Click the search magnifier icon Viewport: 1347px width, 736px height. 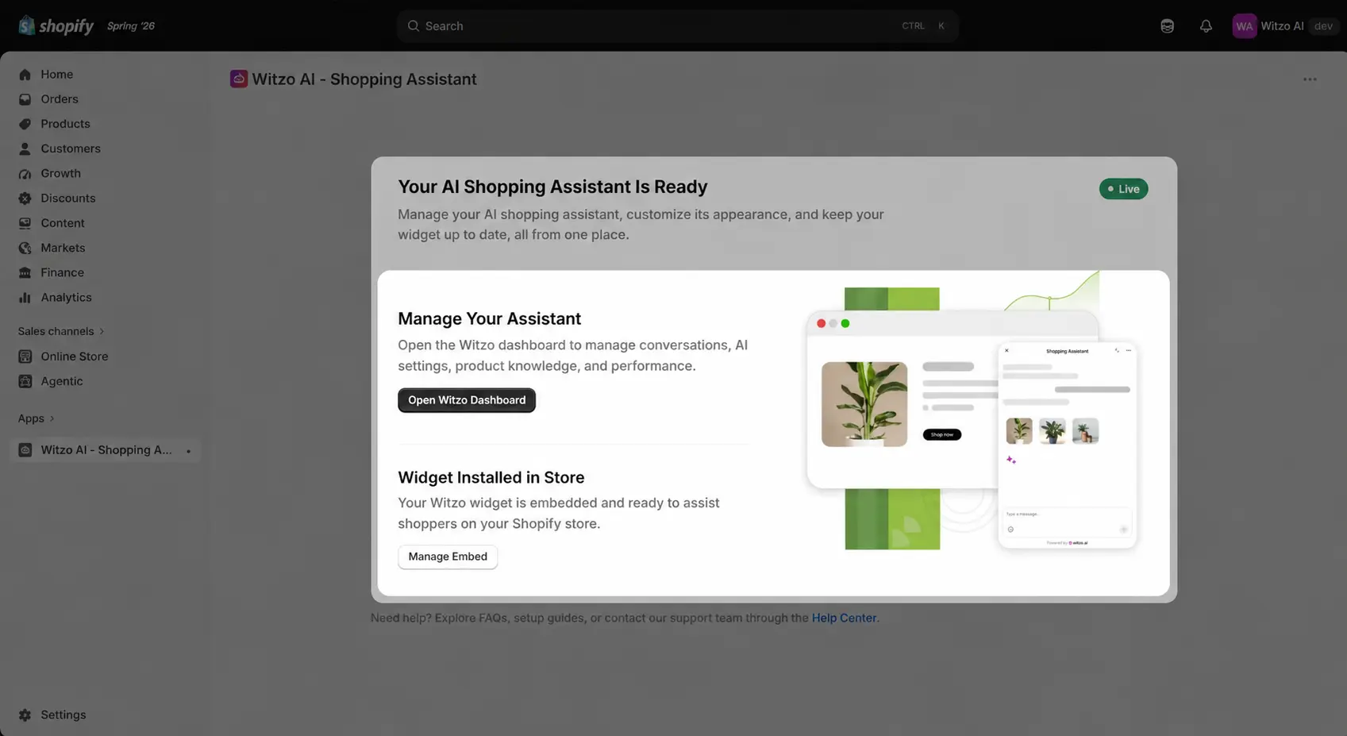[414, 26]
